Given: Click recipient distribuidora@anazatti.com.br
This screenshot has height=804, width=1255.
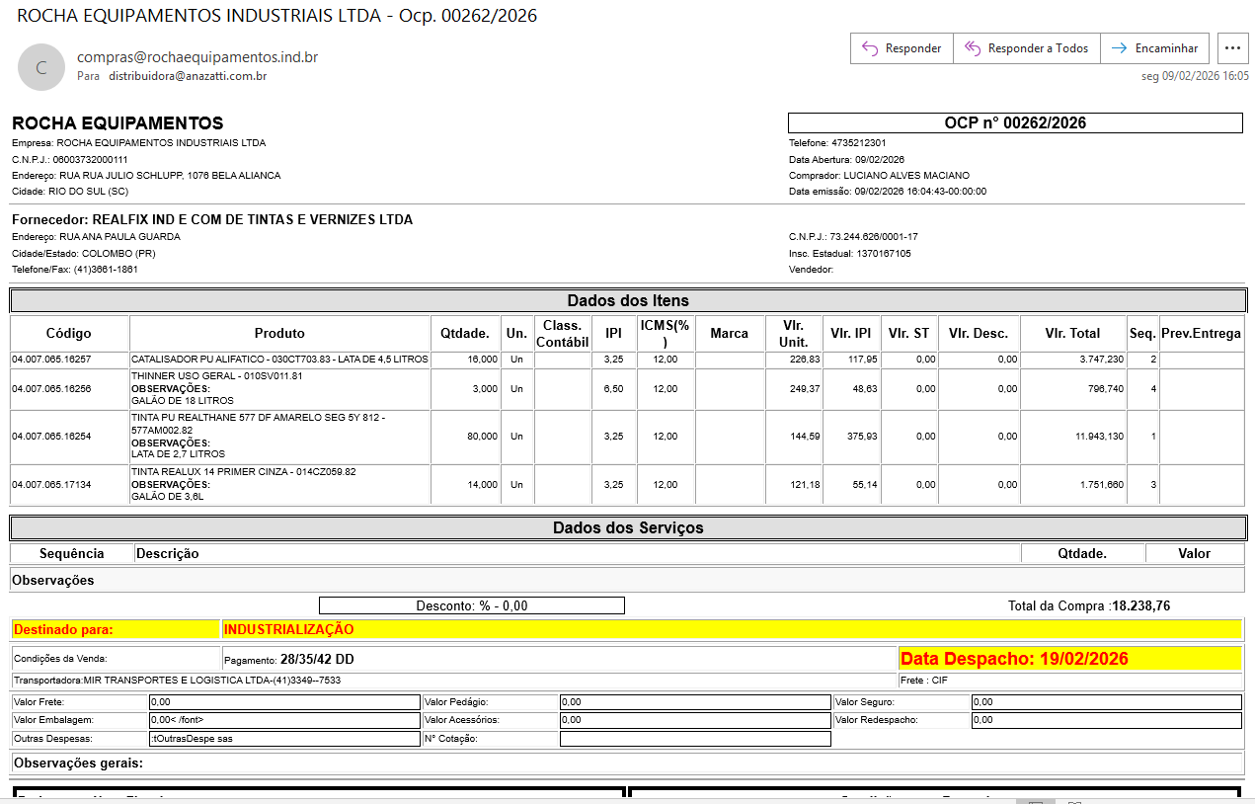Looking at the screenshot, I should (188, 76).
